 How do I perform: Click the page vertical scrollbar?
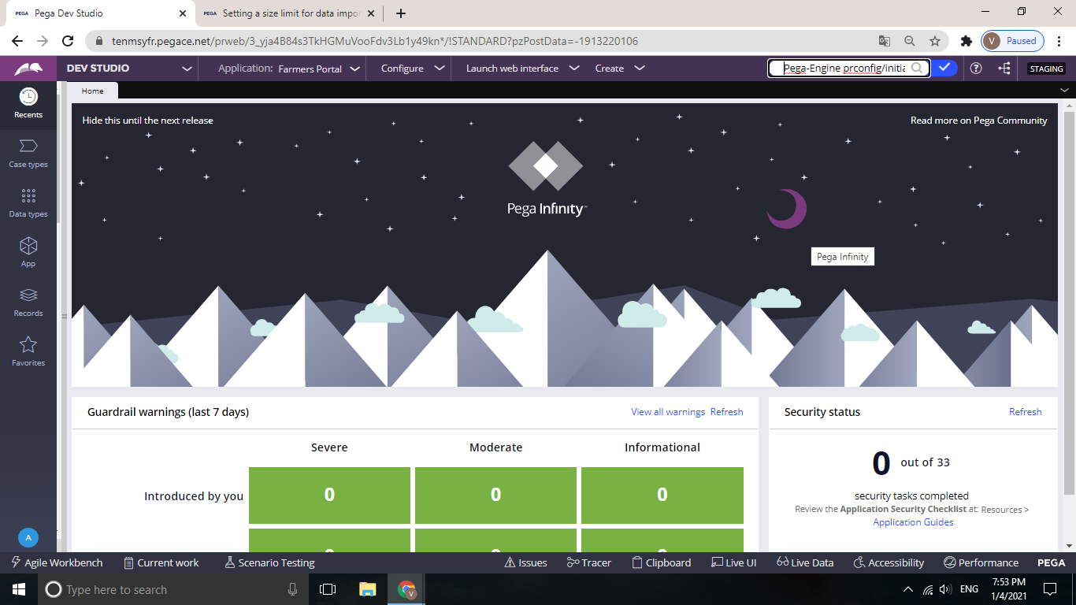(x=1069, y=303)
